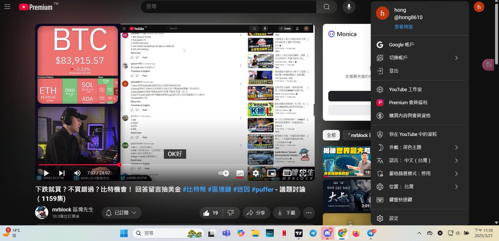Open Premium 會員福利 entry
The height and width of the screenshot is (241, 499).
tap(420, 103)
